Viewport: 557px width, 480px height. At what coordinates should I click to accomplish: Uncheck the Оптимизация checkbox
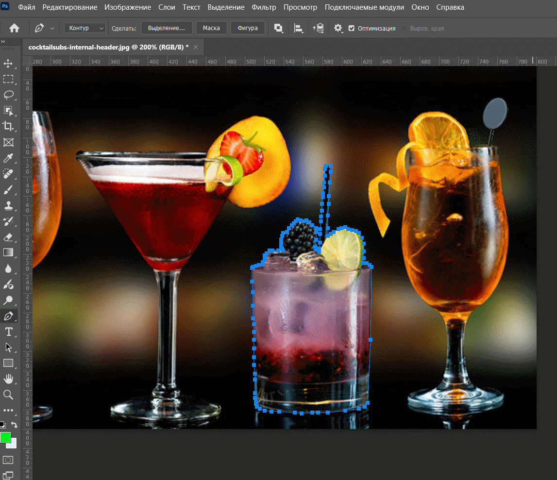pyautogui.click(x=352, y=29)
